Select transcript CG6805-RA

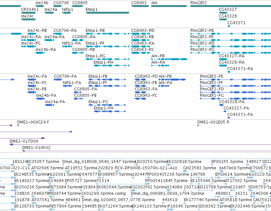point(84,37)
